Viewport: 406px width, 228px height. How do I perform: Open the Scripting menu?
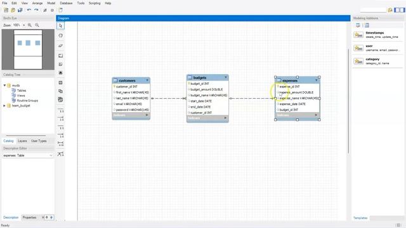click(95, 3)
